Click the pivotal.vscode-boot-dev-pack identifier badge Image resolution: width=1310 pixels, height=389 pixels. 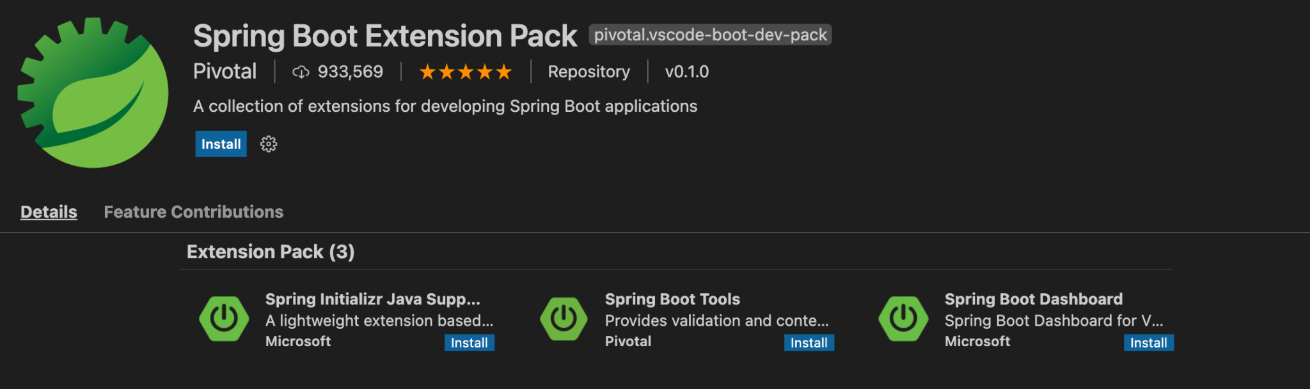click(710, 35)
